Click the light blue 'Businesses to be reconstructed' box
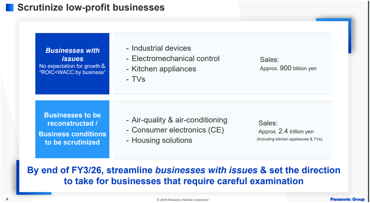Image resolution: width=370 pixels, height=203 pixels. point(73,129)
